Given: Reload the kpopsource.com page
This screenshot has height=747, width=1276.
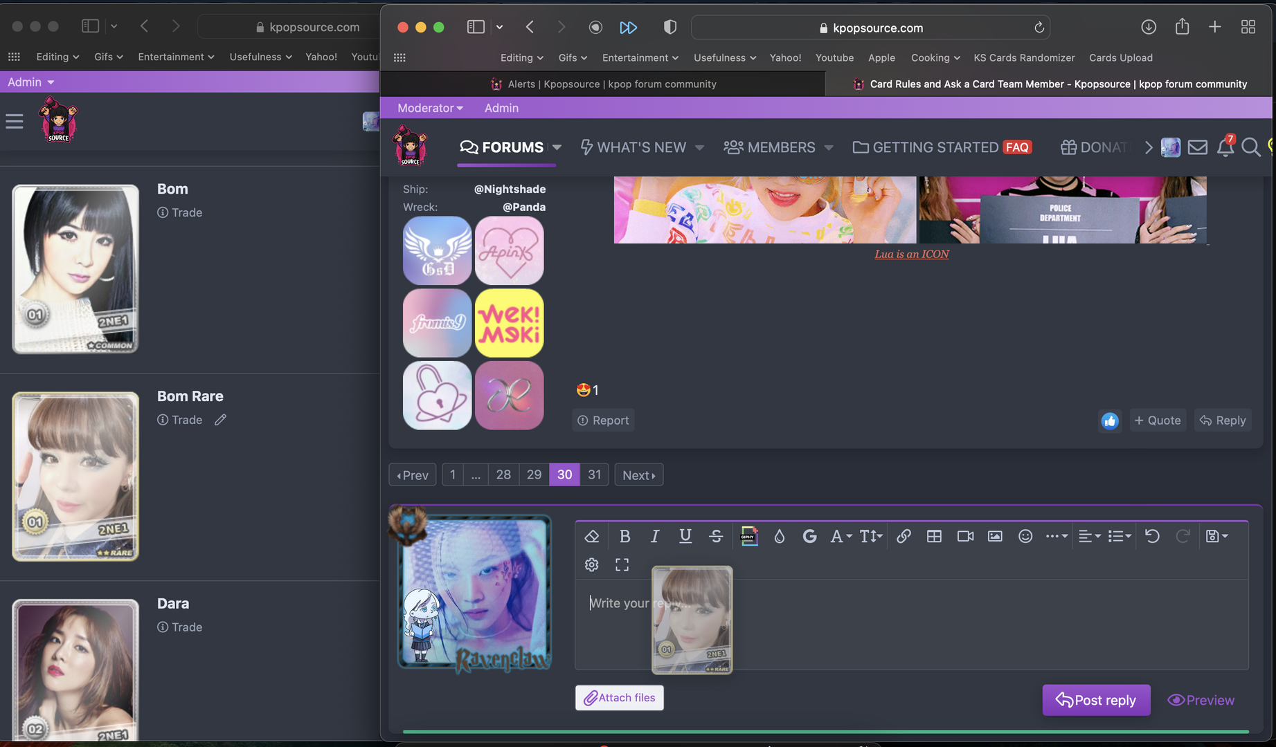Looking at the screenshot, I should click(1039, 28).
